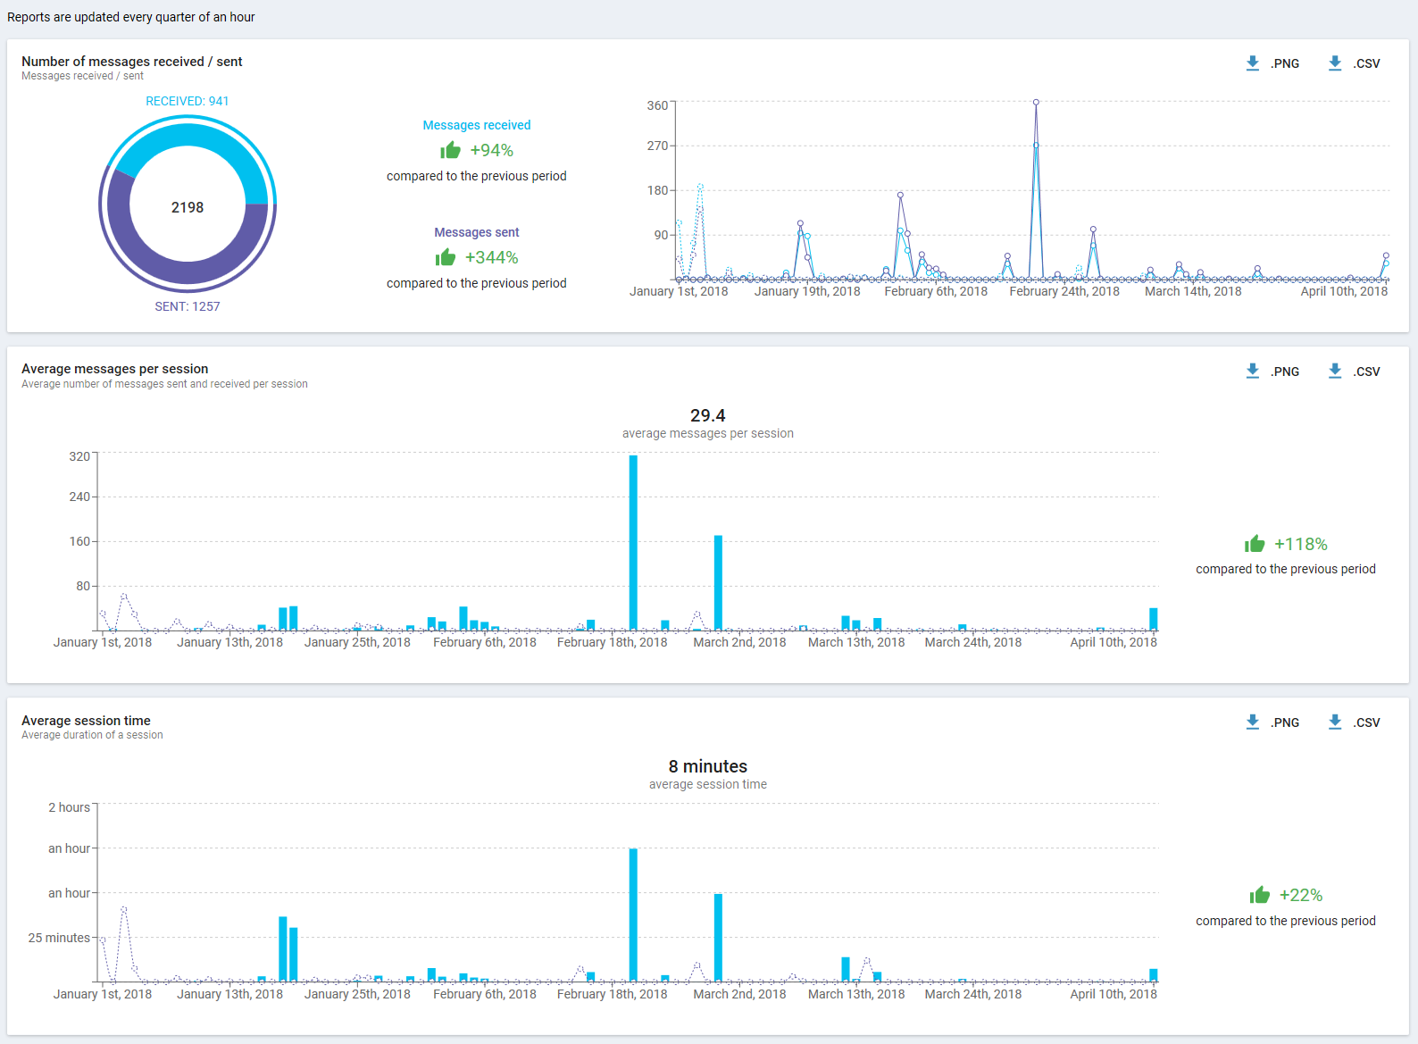Screen dimensions: 1418x1044
Task: Click the thumbs-up icon next to +118%
Action: pos(1255,544)
